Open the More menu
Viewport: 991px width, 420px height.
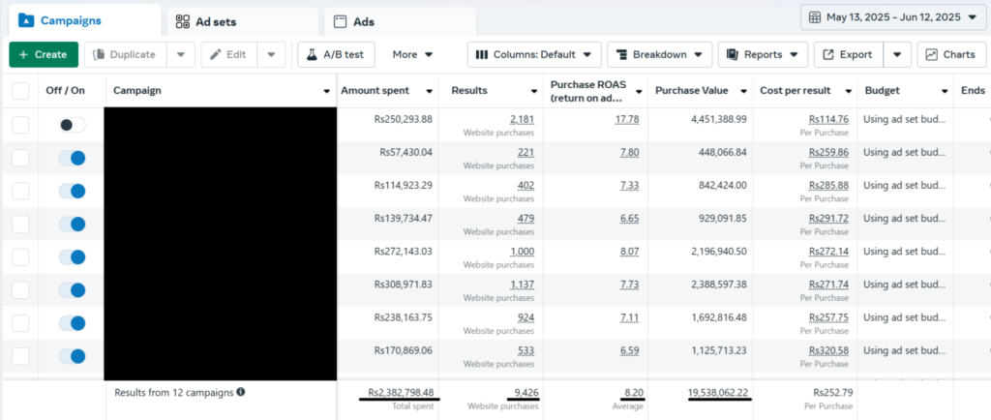click(412, 55)
